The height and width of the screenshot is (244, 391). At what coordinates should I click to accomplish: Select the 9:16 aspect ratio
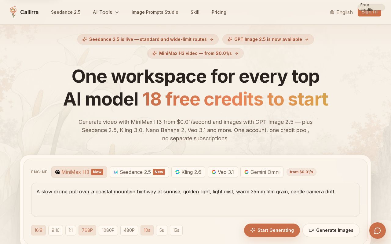[x=56, y=230]
